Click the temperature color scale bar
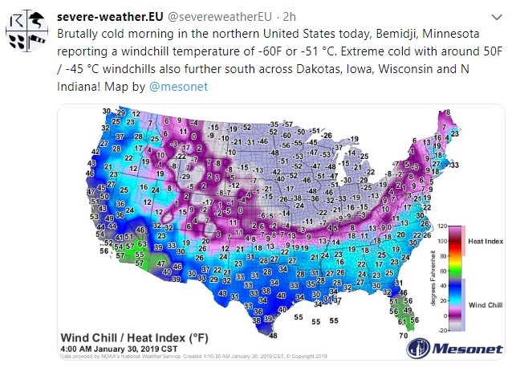The image size is (512, 367). point(456,279)
